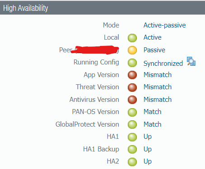205x169 pixels.
Task: Open the Active-passive mode link
Action: [x=165, y=25]
